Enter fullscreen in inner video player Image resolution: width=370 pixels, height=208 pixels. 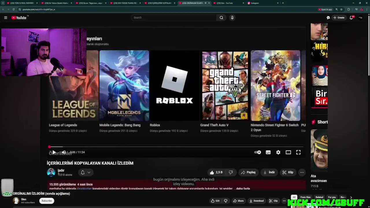point(298,152)
